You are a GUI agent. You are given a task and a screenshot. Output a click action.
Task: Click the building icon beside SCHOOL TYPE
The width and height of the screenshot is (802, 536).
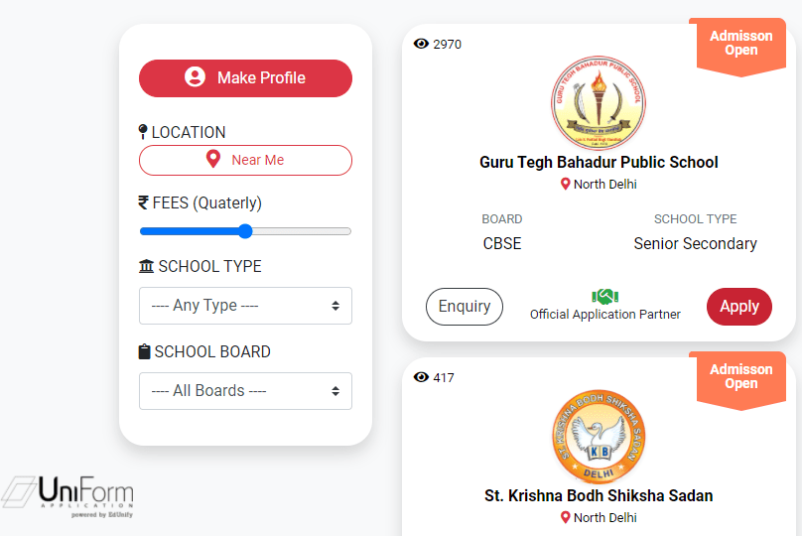(x=146, y=266)
